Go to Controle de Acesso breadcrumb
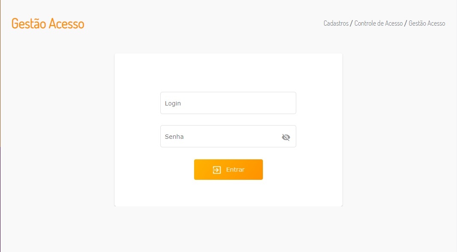 [x=378, y=23]
